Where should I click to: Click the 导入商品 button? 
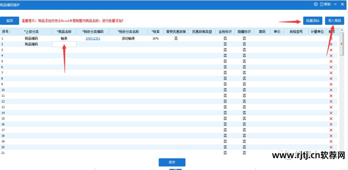coord(334,21)
